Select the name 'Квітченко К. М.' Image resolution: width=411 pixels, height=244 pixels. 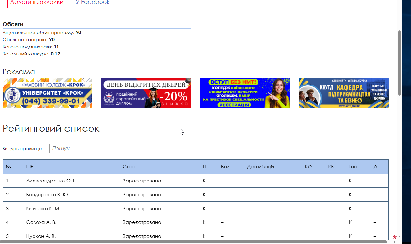click(43, 209)
